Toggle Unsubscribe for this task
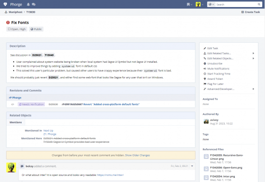265x182 pixels. click(213, 63)
